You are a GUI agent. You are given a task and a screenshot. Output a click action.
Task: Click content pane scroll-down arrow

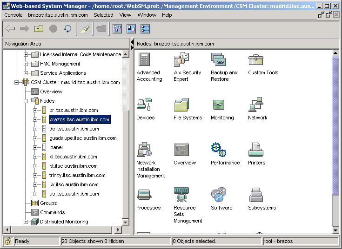(x=335, y=230)
